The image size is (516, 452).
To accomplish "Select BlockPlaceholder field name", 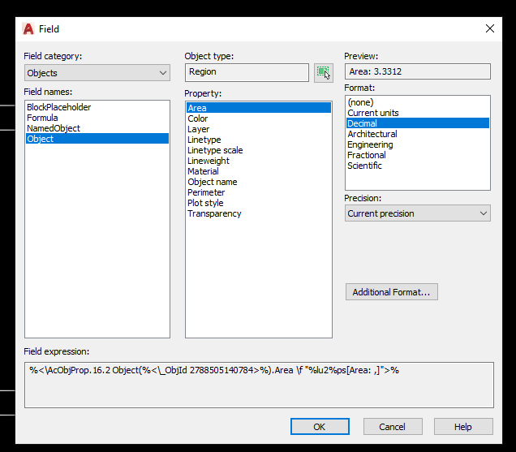I will pos(58,107).
